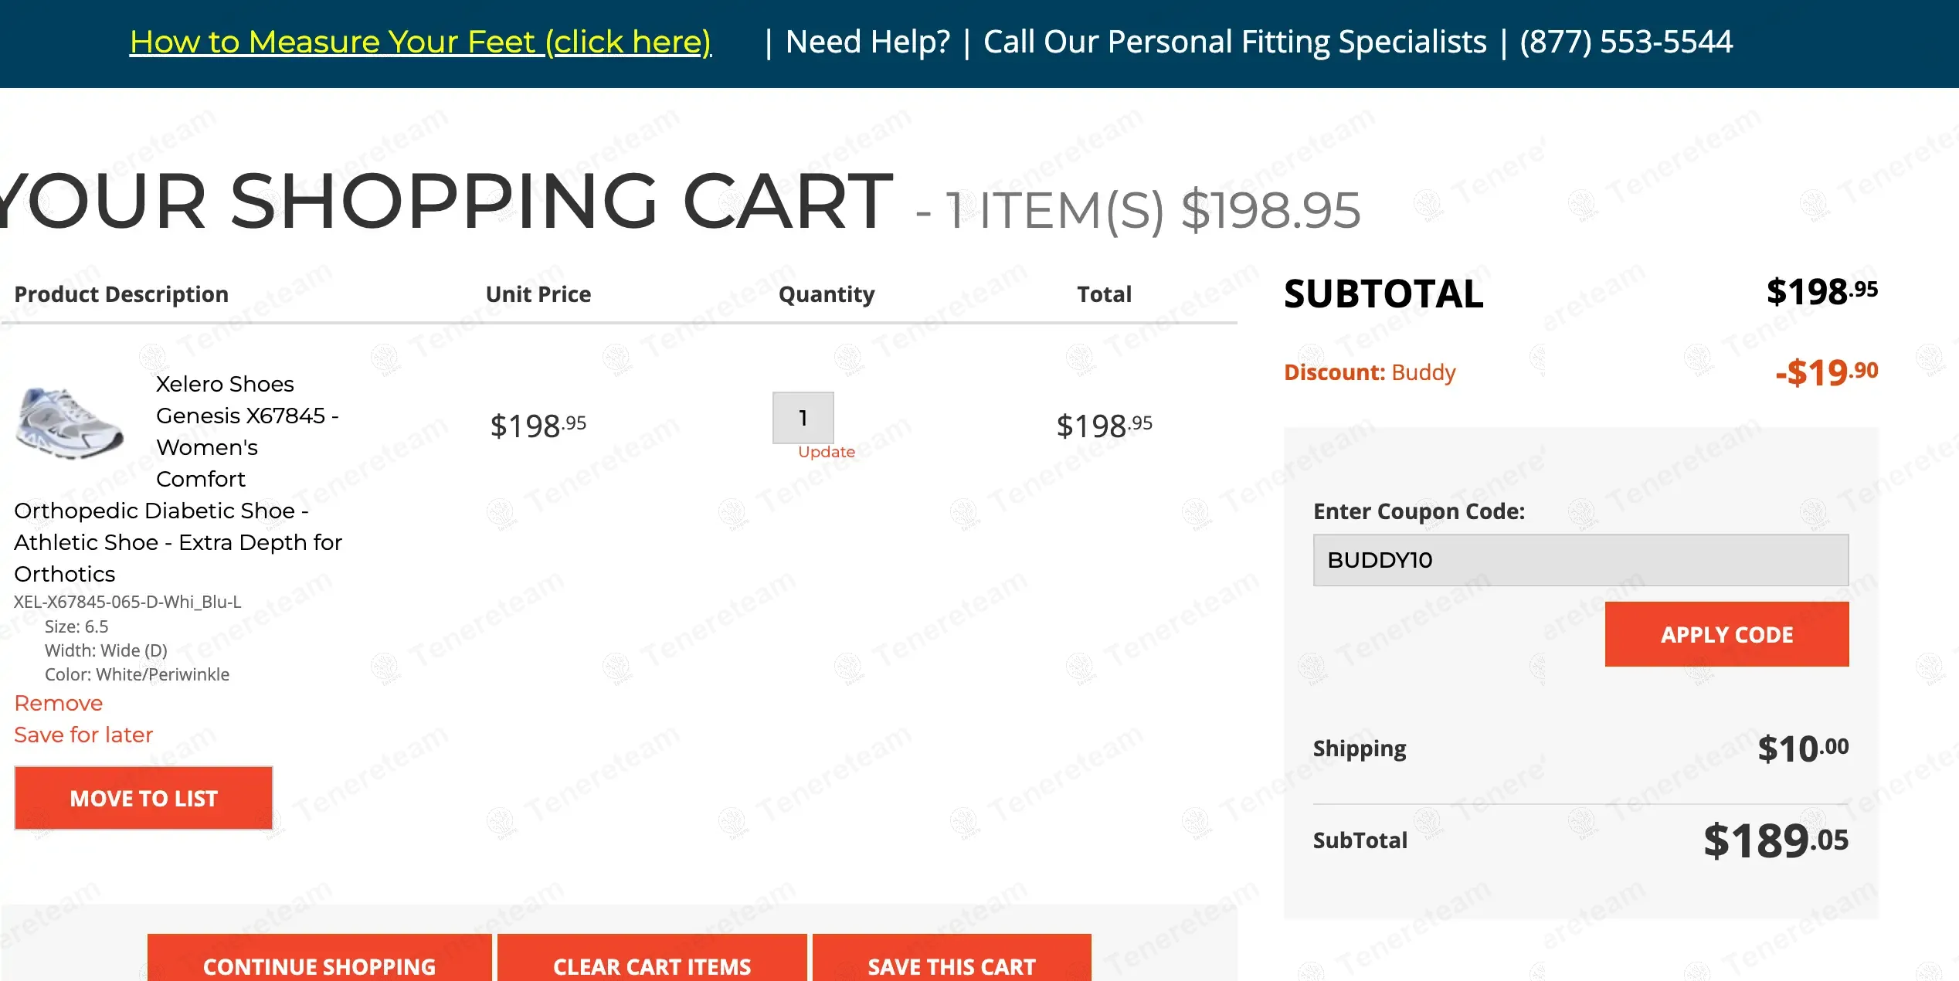Click the Need Help? text in banner
Image resolution: width=1959 pixels, height=981 pixels.
pos(867,42)
